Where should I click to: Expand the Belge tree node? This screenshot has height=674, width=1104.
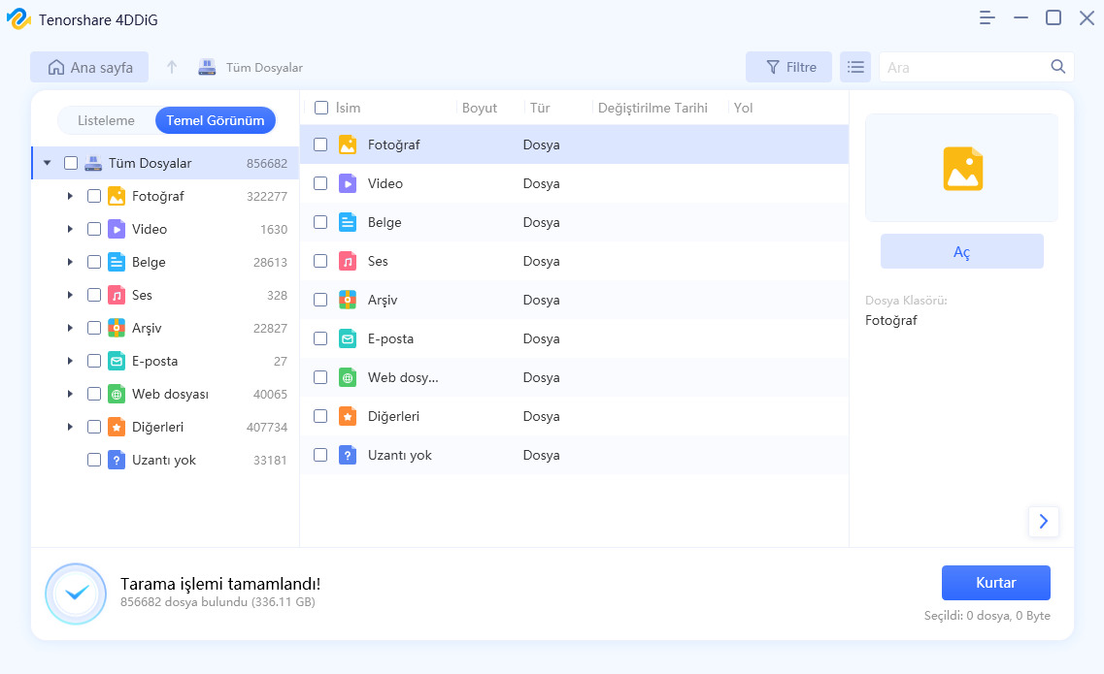(70, 263)
